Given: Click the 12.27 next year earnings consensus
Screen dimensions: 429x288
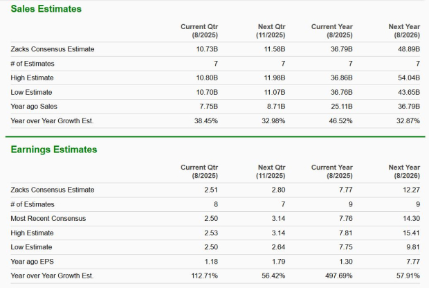Looking at the screenshot, I should (411, 190).
